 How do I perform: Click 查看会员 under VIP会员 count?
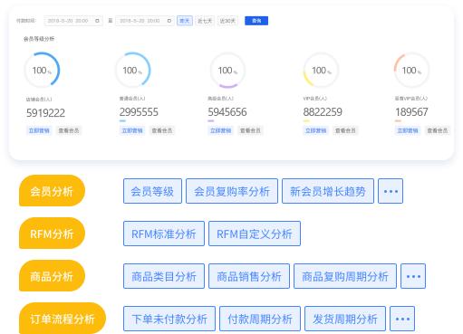click(x=345, y=130)
